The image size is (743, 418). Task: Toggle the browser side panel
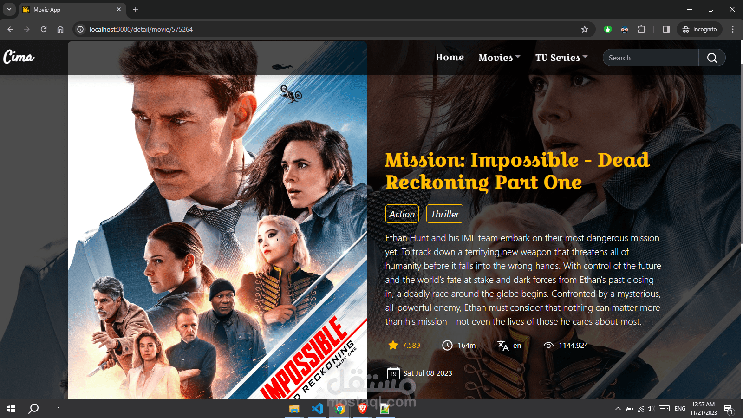tap(666, 29)
